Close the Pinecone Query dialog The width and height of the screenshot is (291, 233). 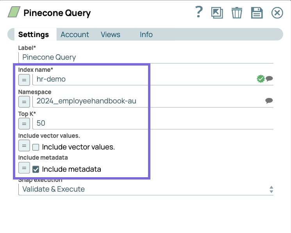[277, 13]
